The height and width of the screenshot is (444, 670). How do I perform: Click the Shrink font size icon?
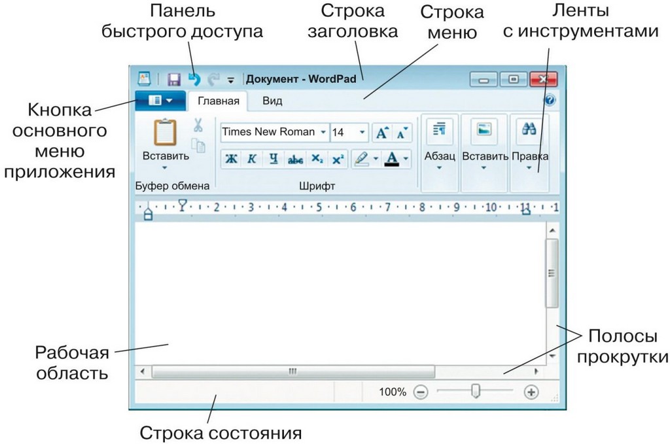click(402, 133)
